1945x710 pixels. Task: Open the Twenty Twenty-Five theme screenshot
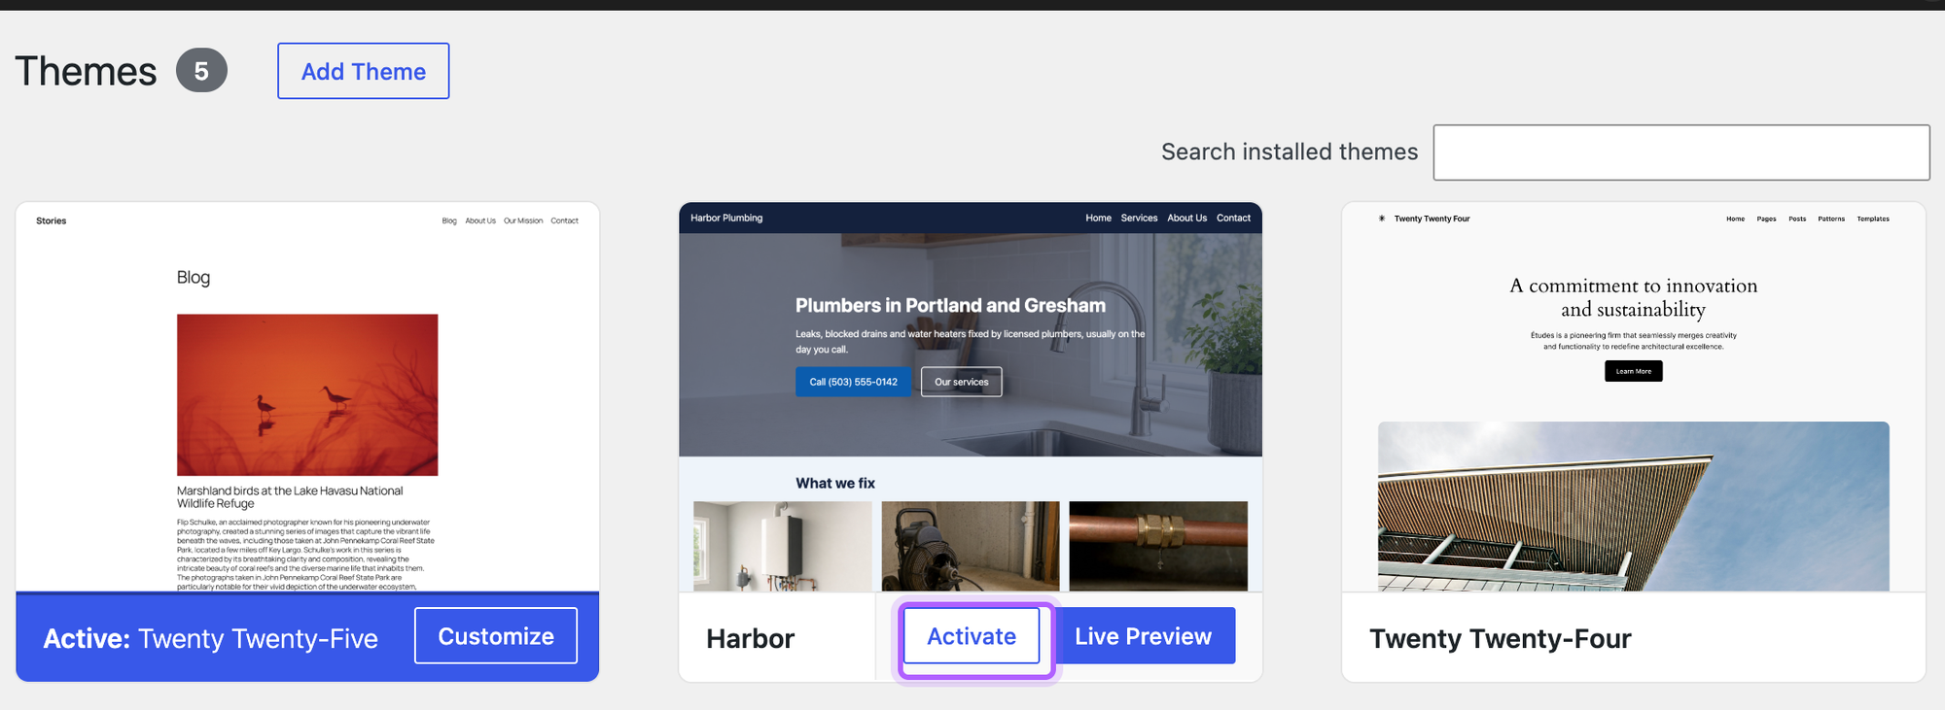pyautogui.click(x=307, y=396)
